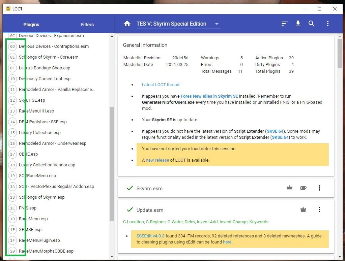Go to General Information via home icon
The image size is (345, 261).
[127, 24]
